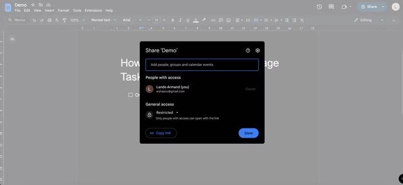Open the Extensions menu

93,11
